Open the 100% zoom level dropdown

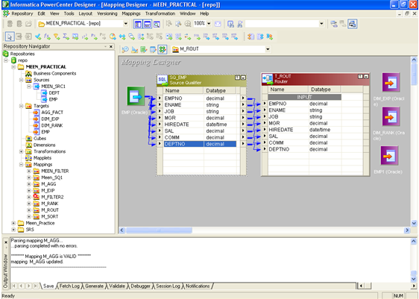pos(209,24)
